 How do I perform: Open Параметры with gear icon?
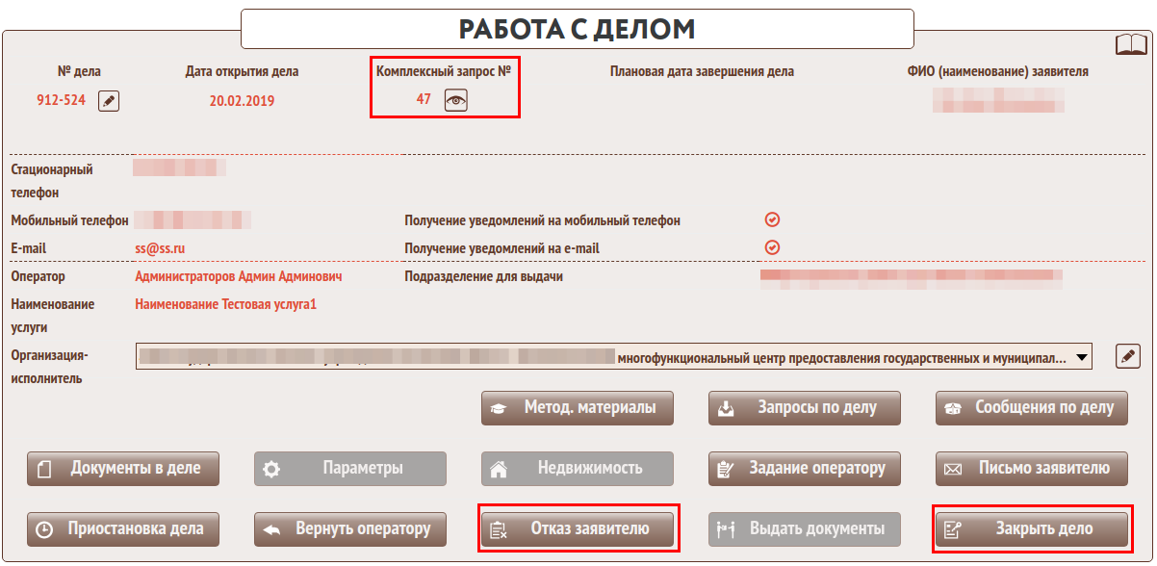350,469
